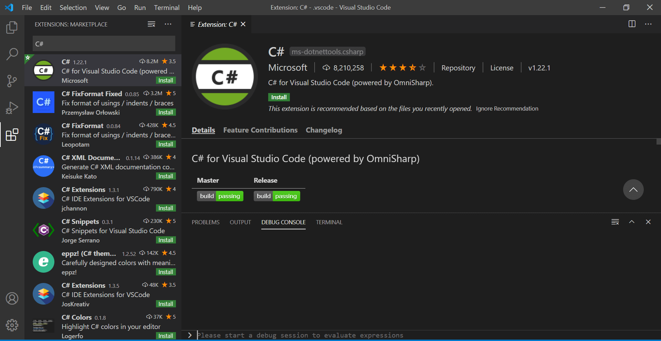Switch to the Changelog tab
661x341 pixels.
[x=324, y=130]
